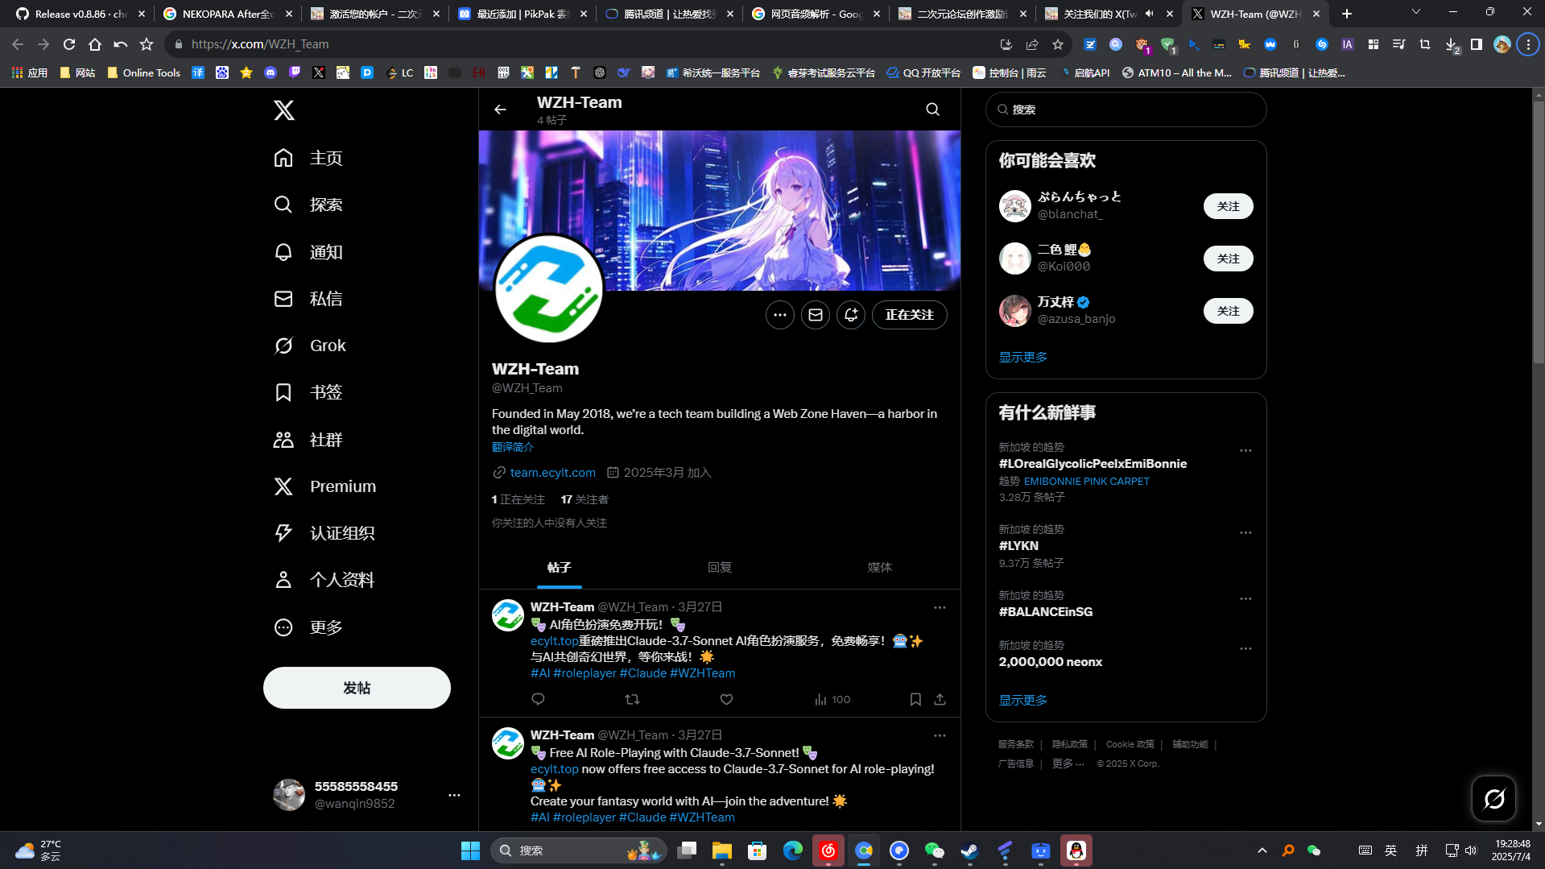
Task: Share the first AI角色扮演 post
Action: [940, 699]
